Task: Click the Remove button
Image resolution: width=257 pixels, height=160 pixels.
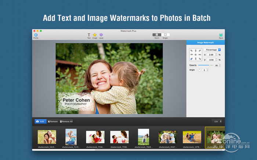Action: point(53,121)
